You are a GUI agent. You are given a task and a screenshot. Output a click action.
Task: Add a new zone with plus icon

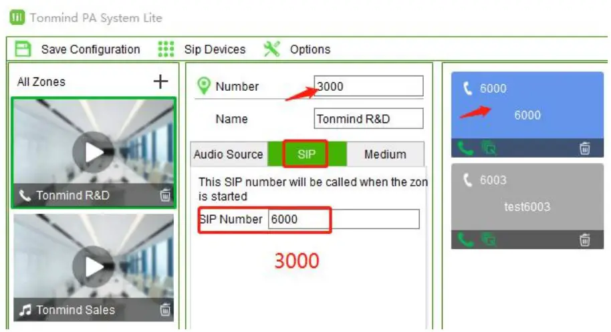click(x=160, y=81)
